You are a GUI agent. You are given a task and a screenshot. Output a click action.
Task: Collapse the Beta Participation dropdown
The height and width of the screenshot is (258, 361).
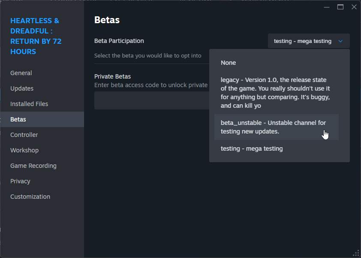click(x=309, y=41)
